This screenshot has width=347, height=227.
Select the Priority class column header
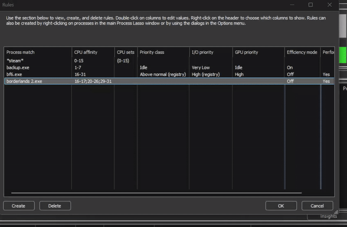[x=152, y=52]
